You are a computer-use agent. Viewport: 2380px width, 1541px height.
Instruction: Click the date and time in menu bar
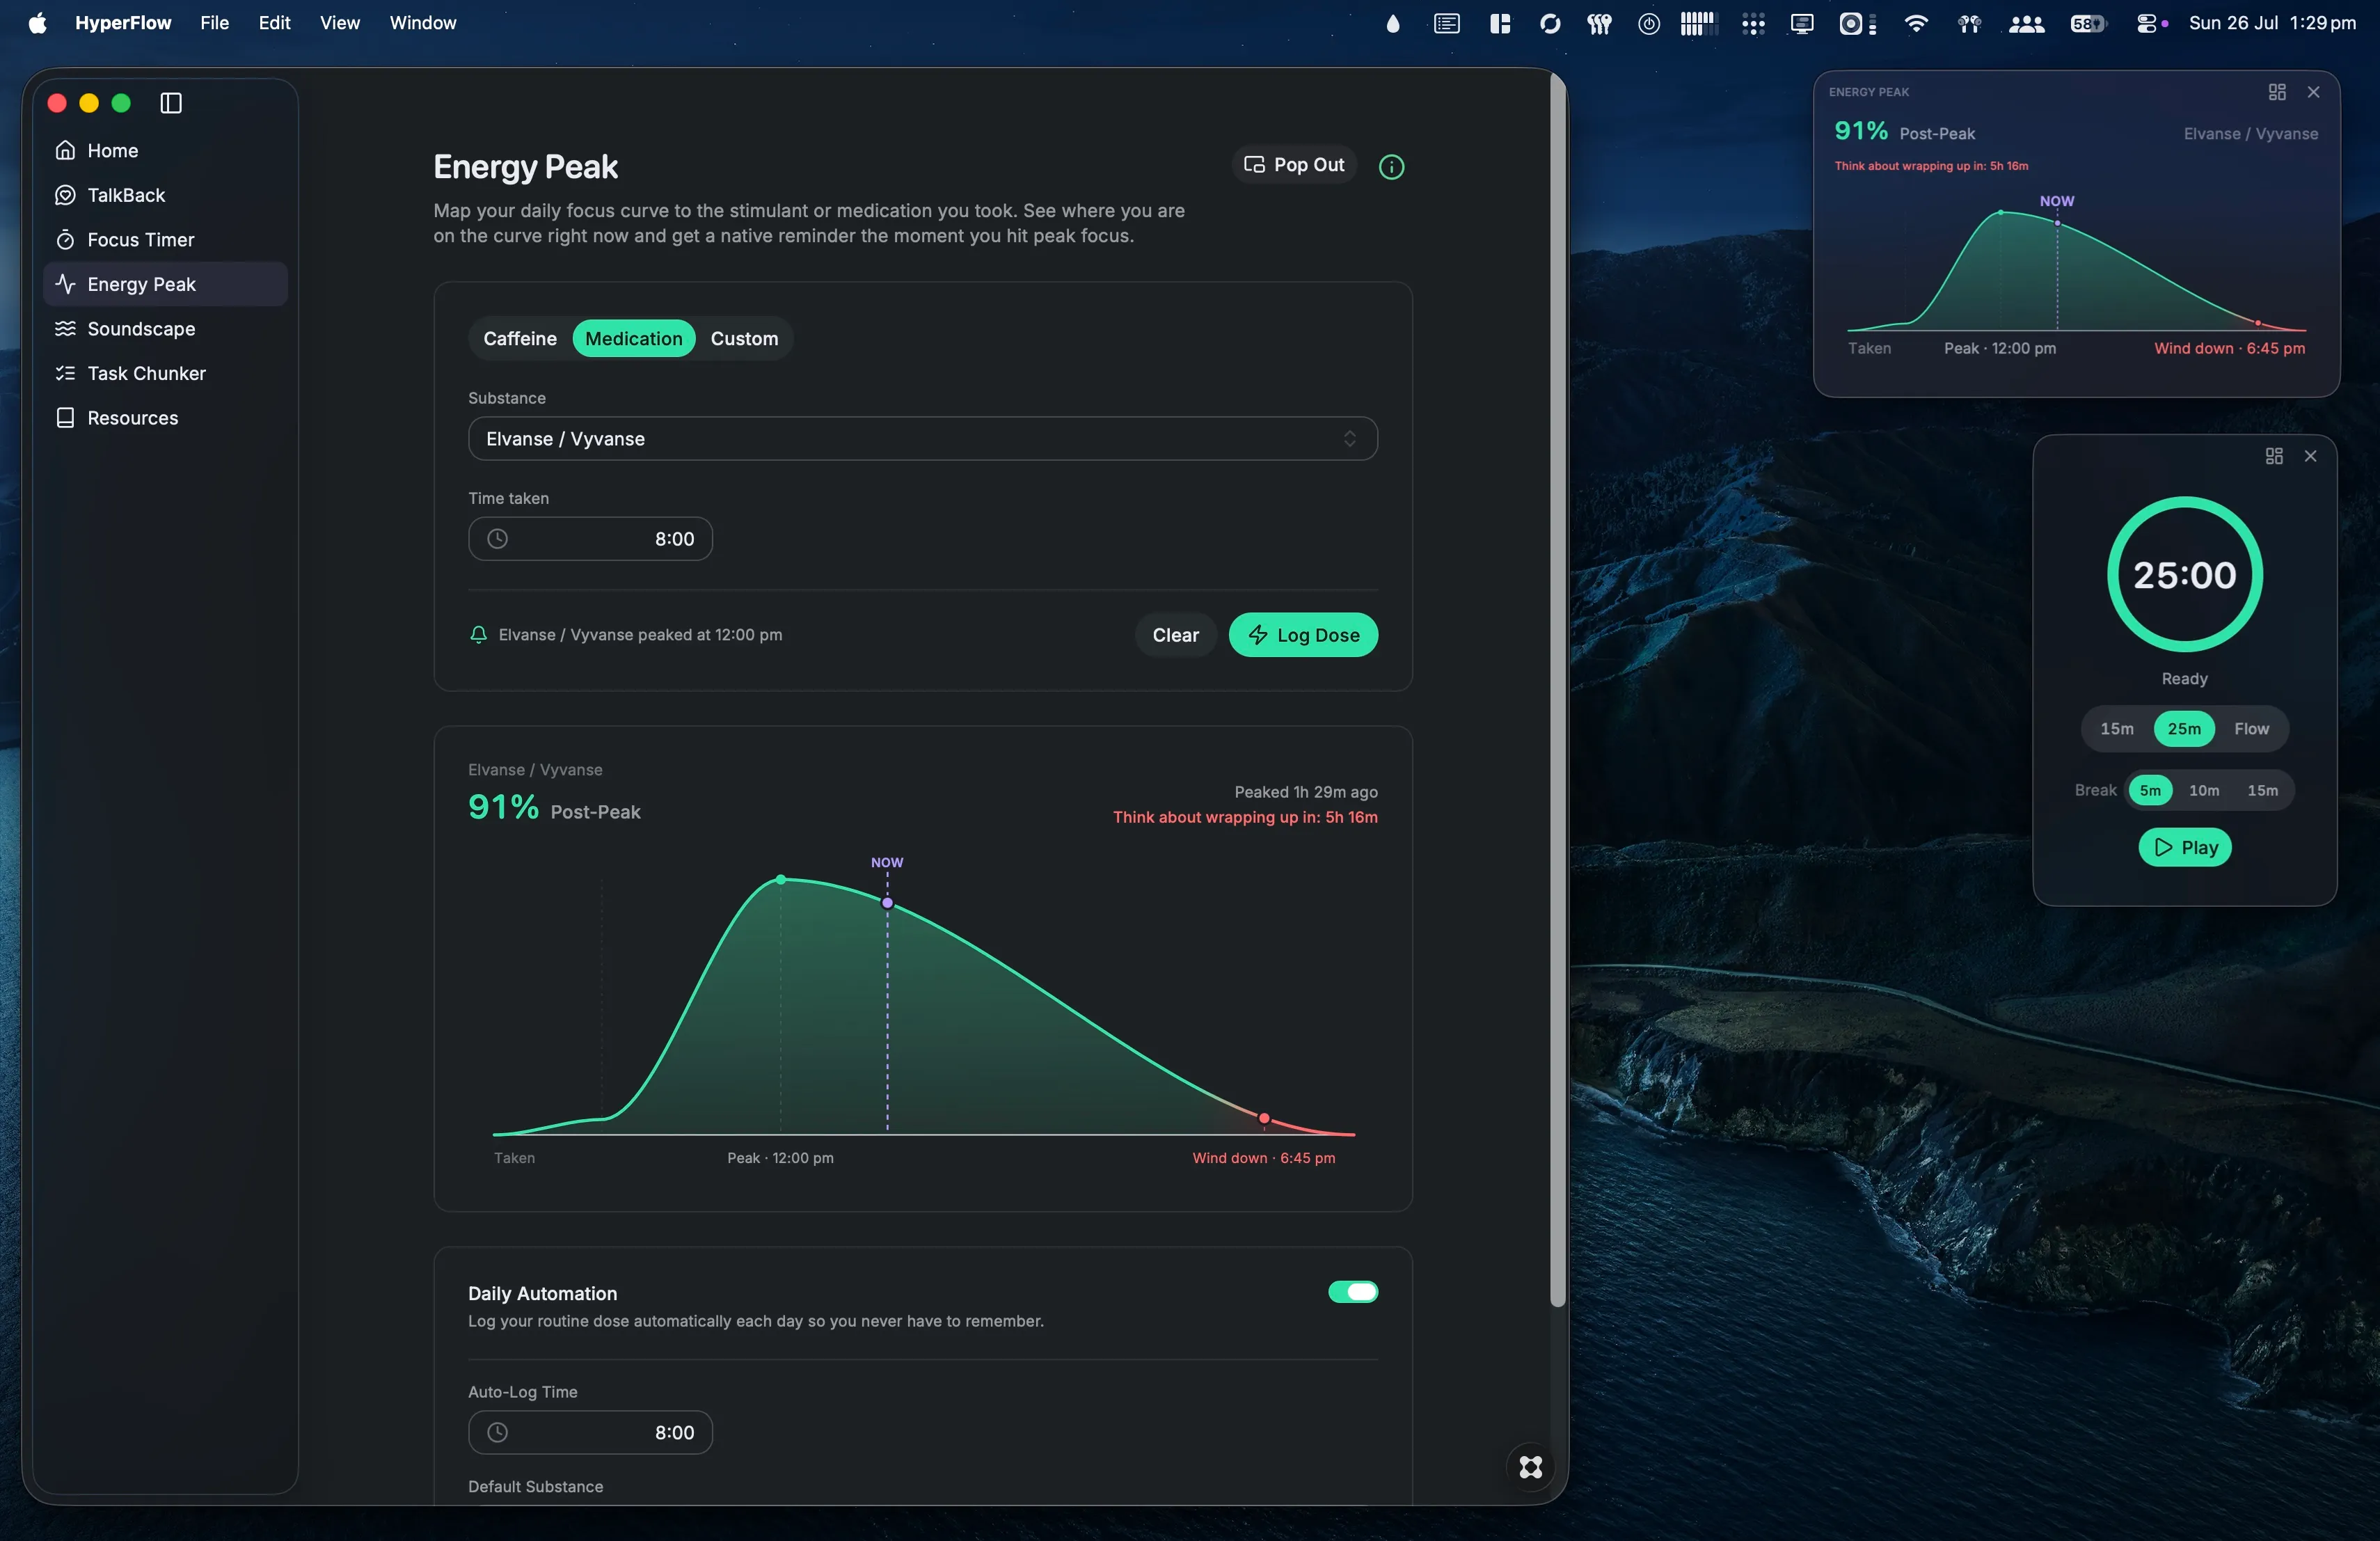point(2272,23)
